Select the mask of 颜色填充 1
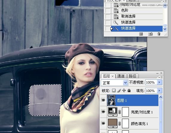 125,123
